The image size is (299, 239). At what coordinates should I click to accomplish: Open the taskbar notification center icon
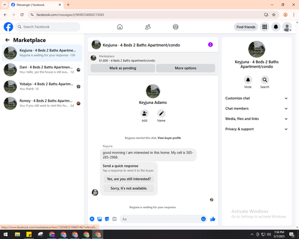292,234
